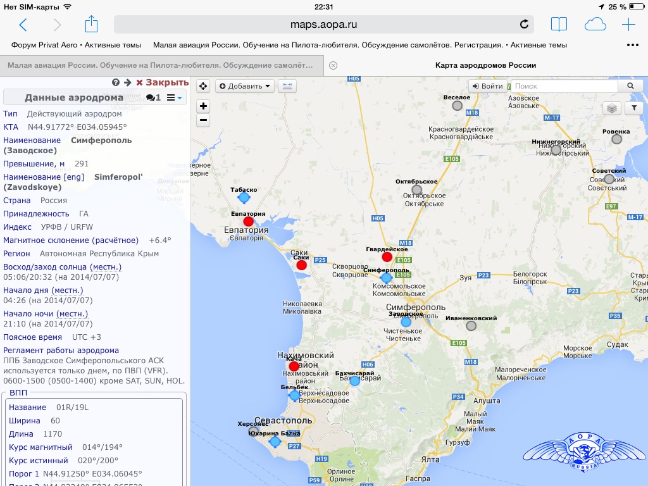
Task: Click the Войти login button
Action: point(487,86)
